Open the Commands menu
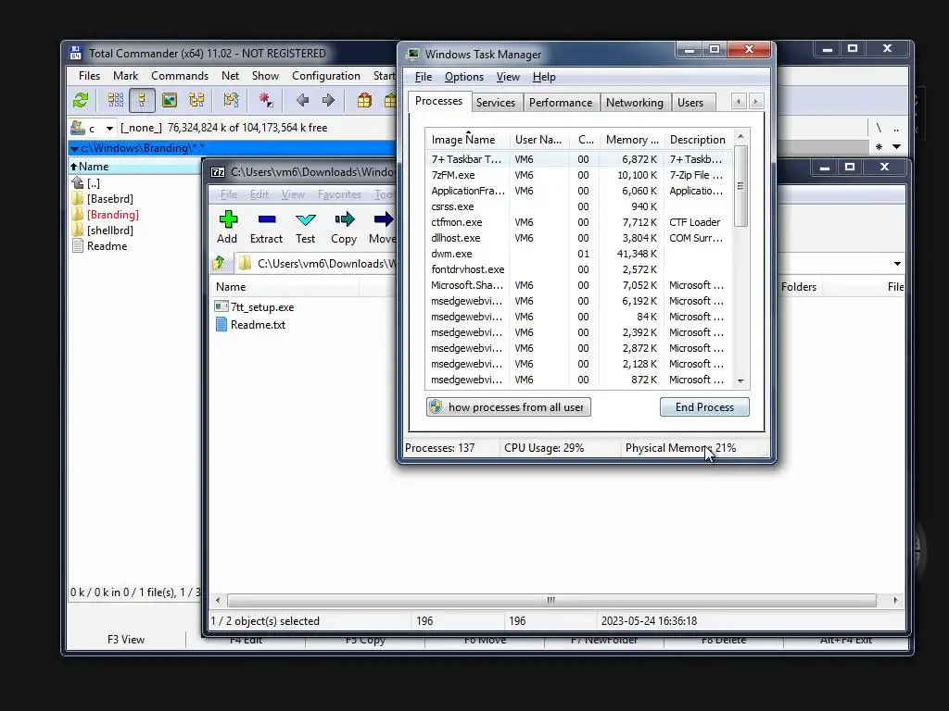 click(180, 76)
